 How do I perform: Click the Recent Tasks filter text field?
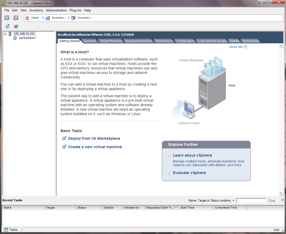[251, 201]
